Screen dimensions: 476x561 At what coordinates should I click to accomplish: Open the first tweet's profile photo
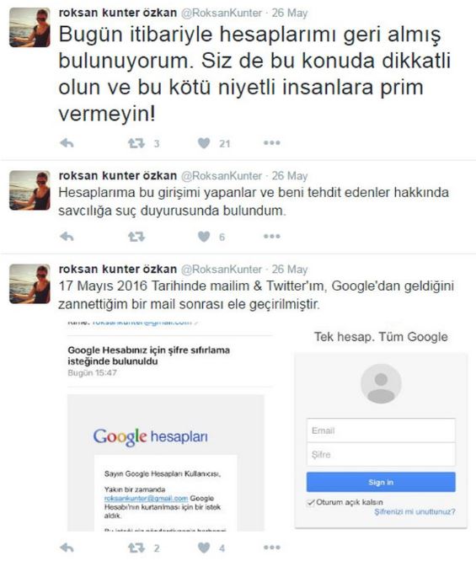(29, 28)
